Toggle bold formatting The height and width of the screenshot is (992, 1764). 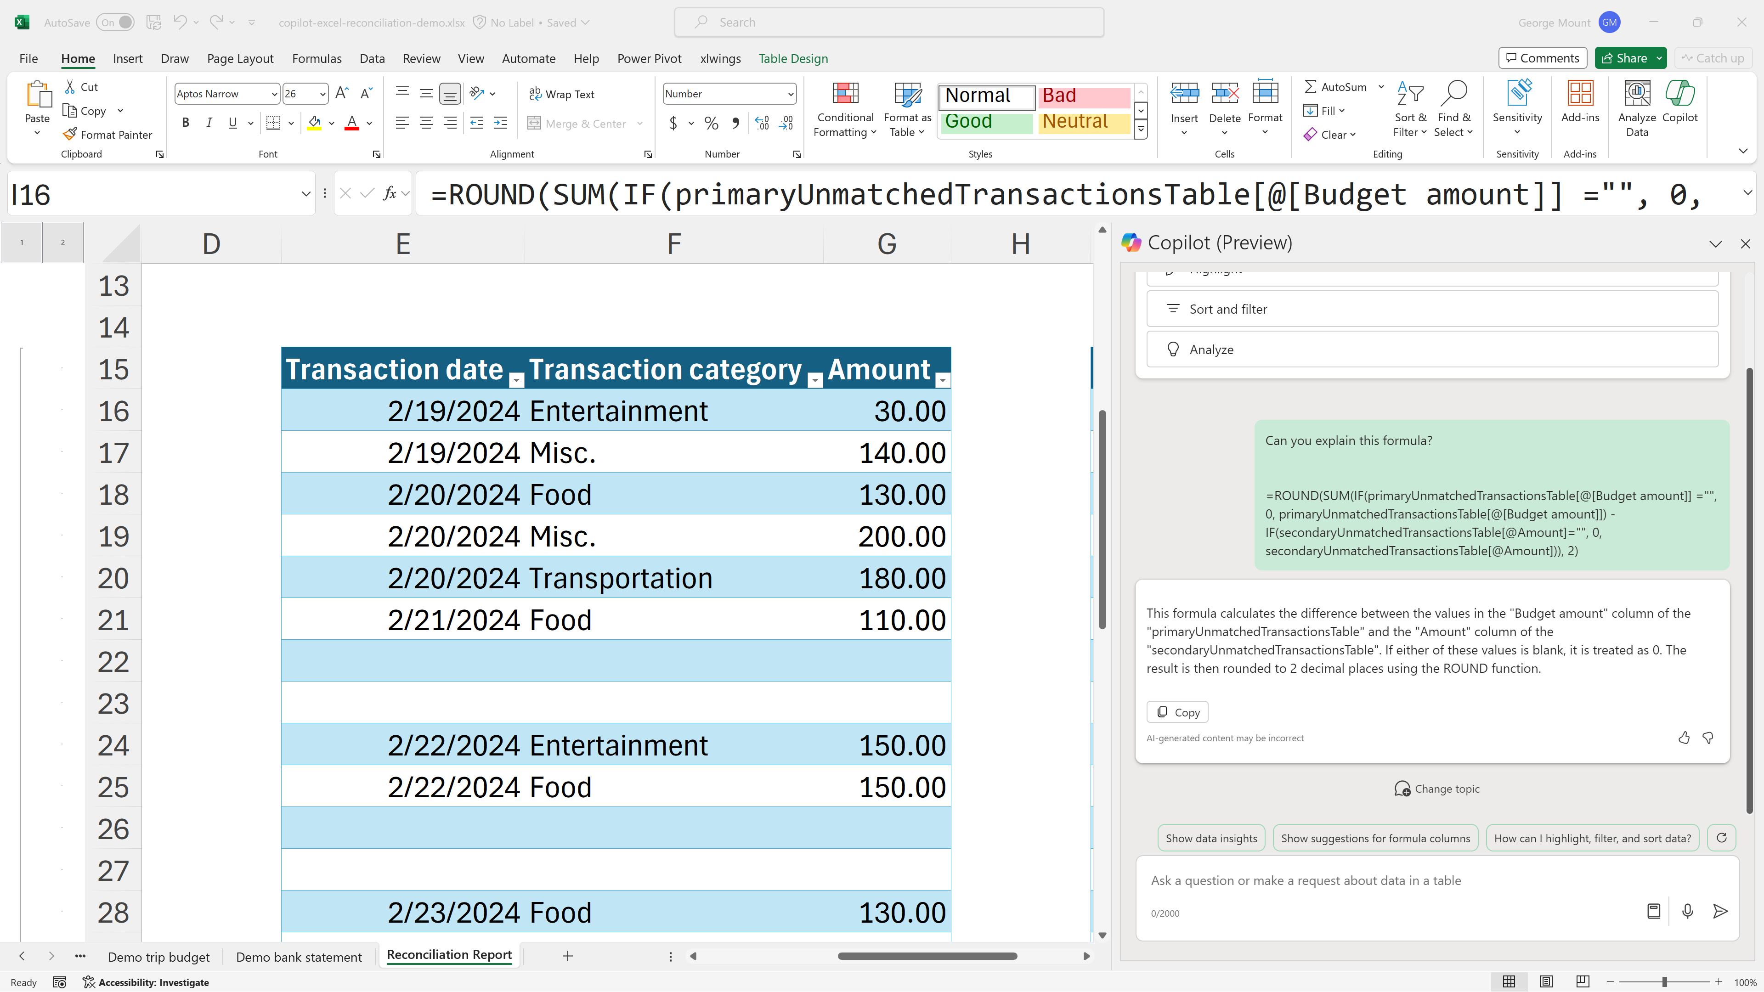click(185, 123)
